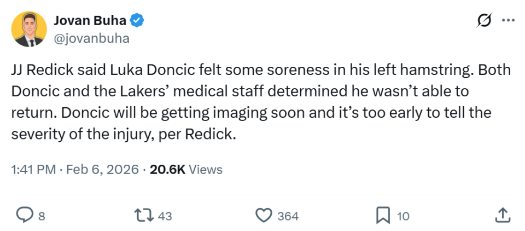The image size is (525, 231).
Task: Click the 1:41 PM timestamp
Action: click(x=33, y=169)
